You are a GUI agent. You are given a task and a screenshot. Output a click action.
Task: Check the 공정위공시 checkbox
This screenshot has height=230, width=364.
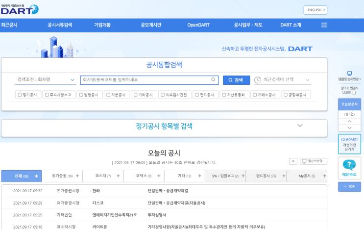pyautogui.click(x=286, y=95)
